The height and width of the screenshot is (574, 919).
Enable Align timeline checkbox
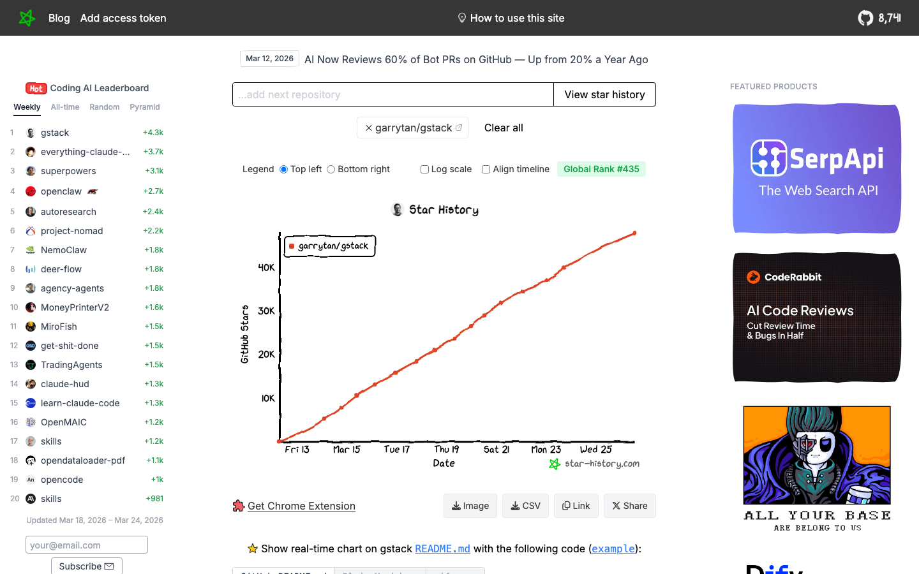486,169
